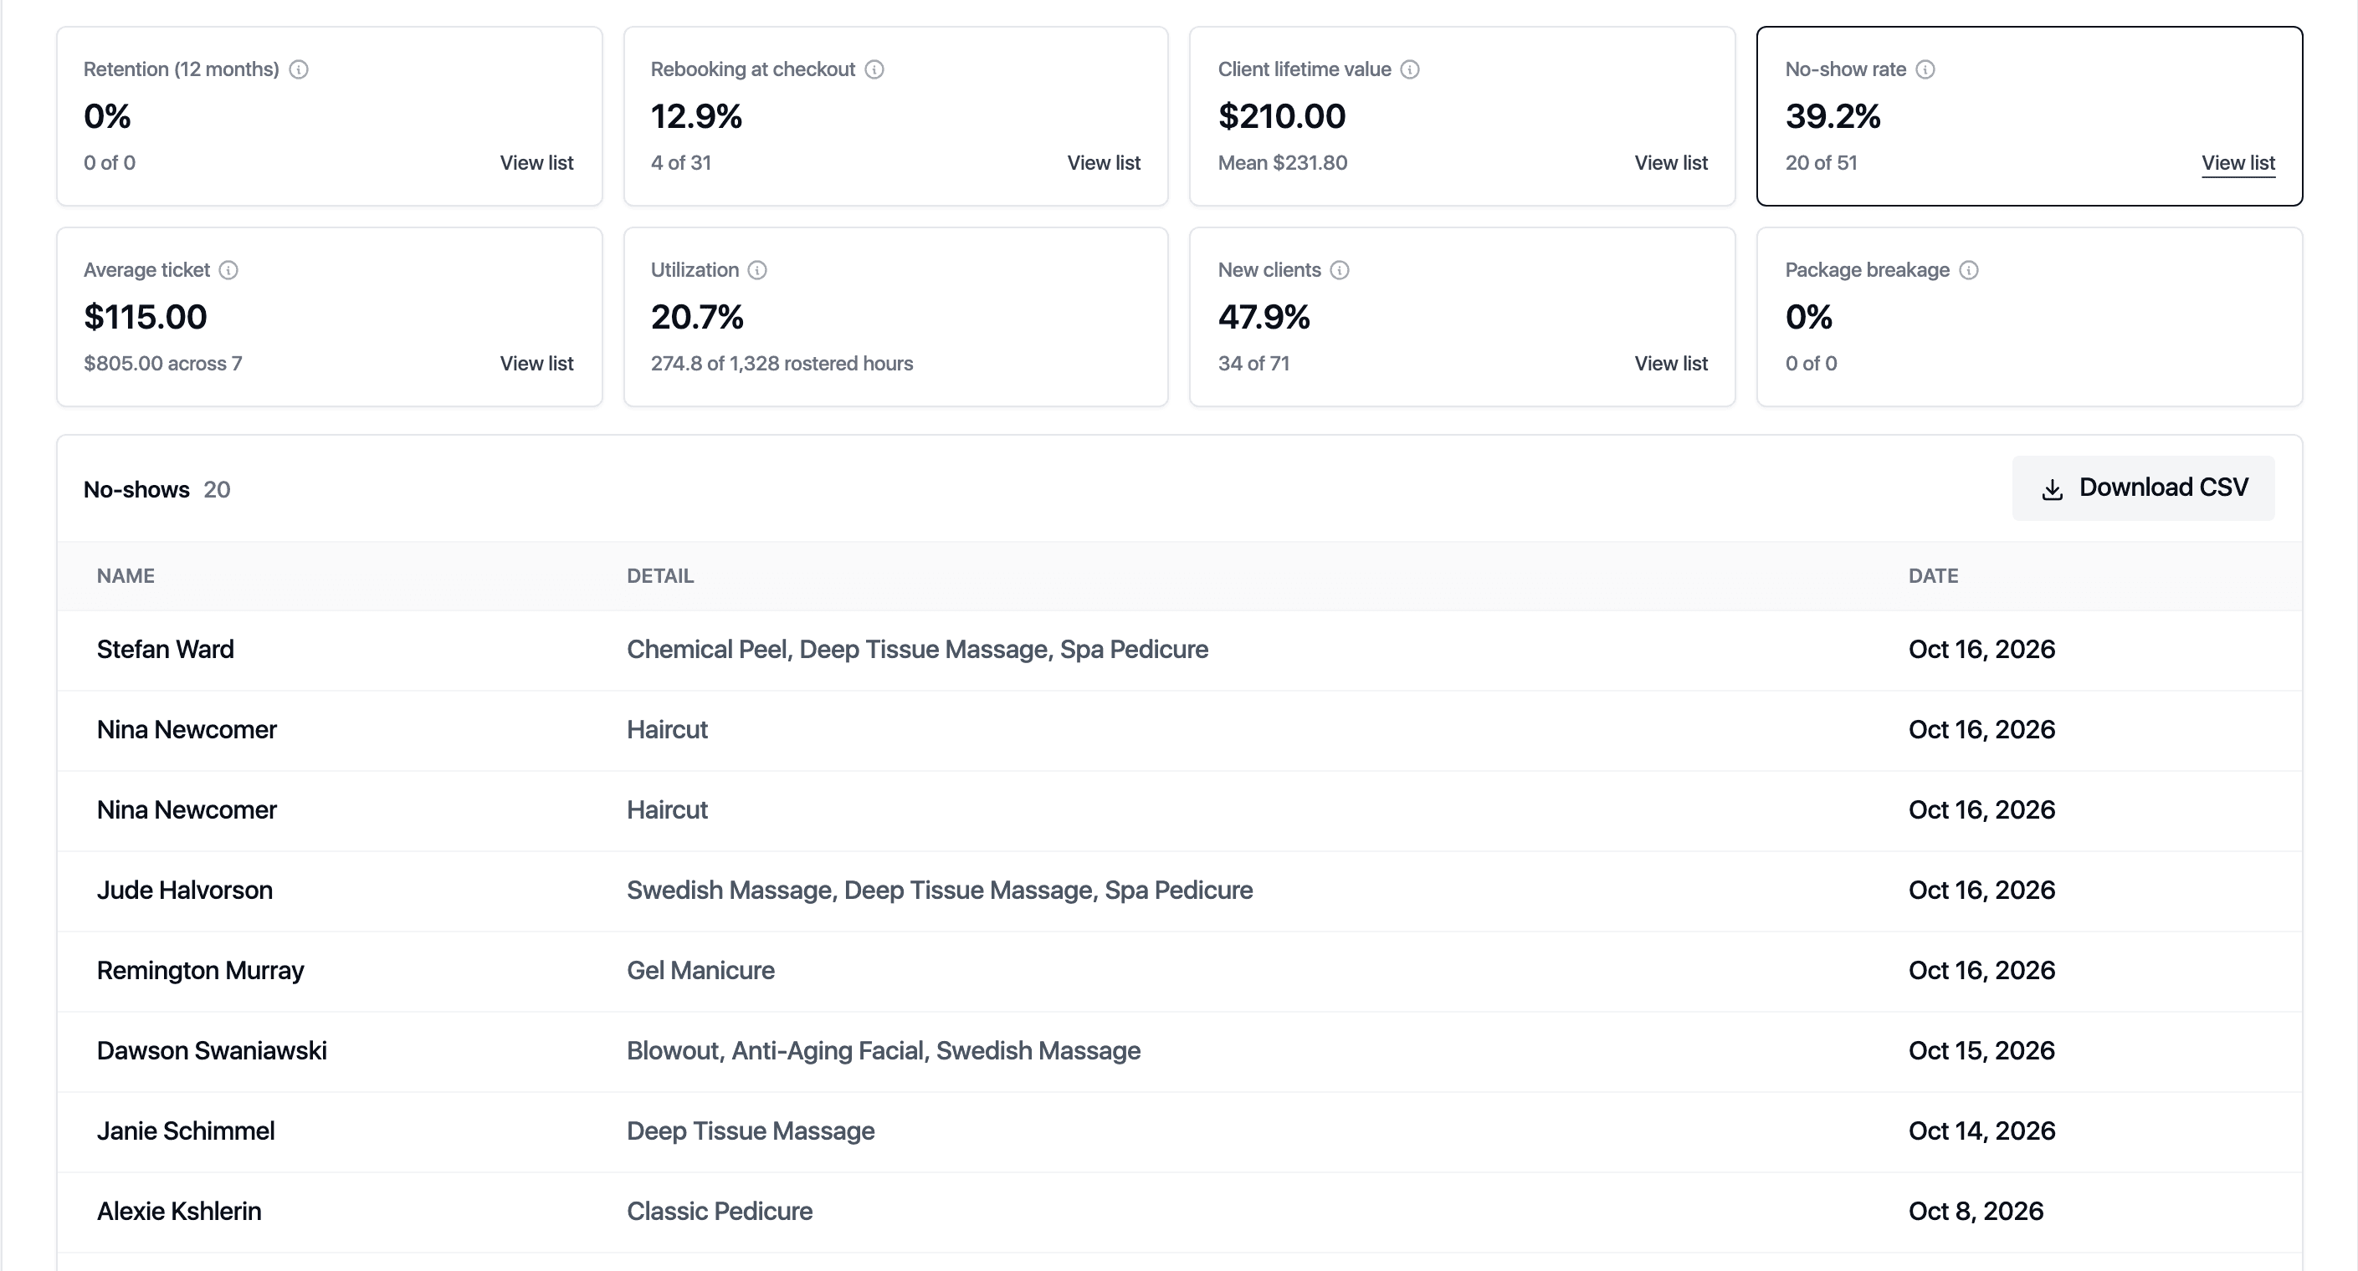
Task: Click the $210.00 lifetime value figure
Action: [1282, 116]
